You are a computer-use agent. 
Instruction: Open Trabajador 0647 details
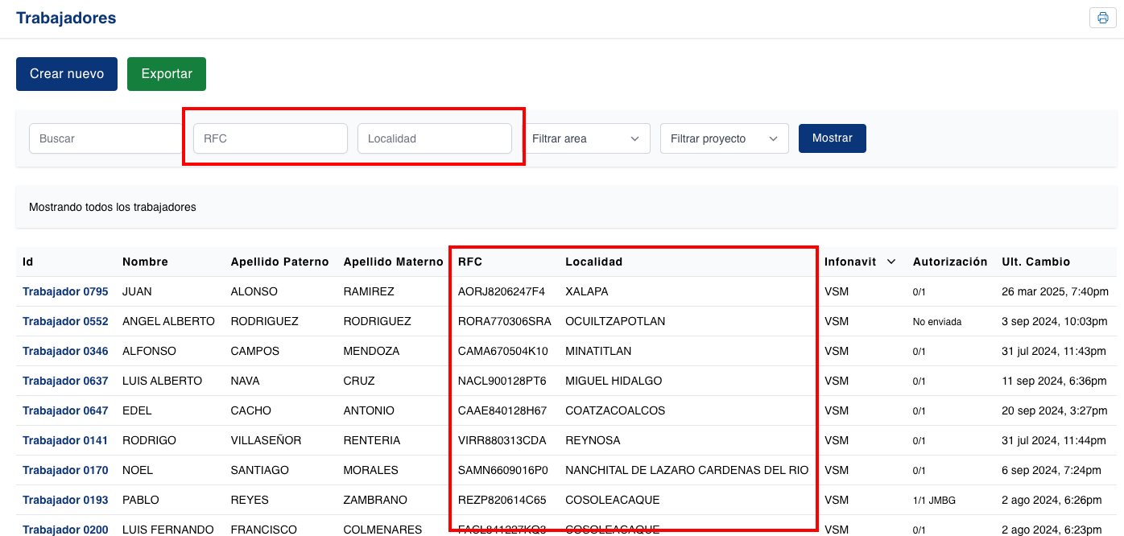point(65,410)
